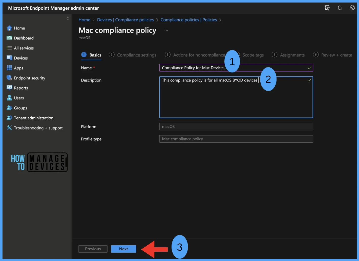Go to Assignments step
The width and height of the screenshot is (359, 261).
coord(288,55)
